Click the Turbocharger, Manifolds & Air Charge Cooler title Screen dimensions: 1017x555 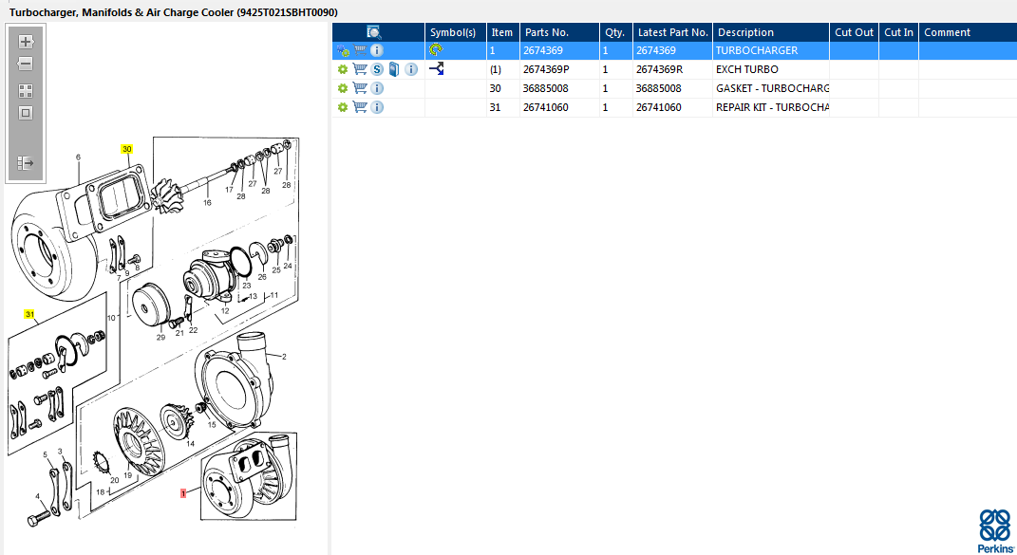click(173, 12)
